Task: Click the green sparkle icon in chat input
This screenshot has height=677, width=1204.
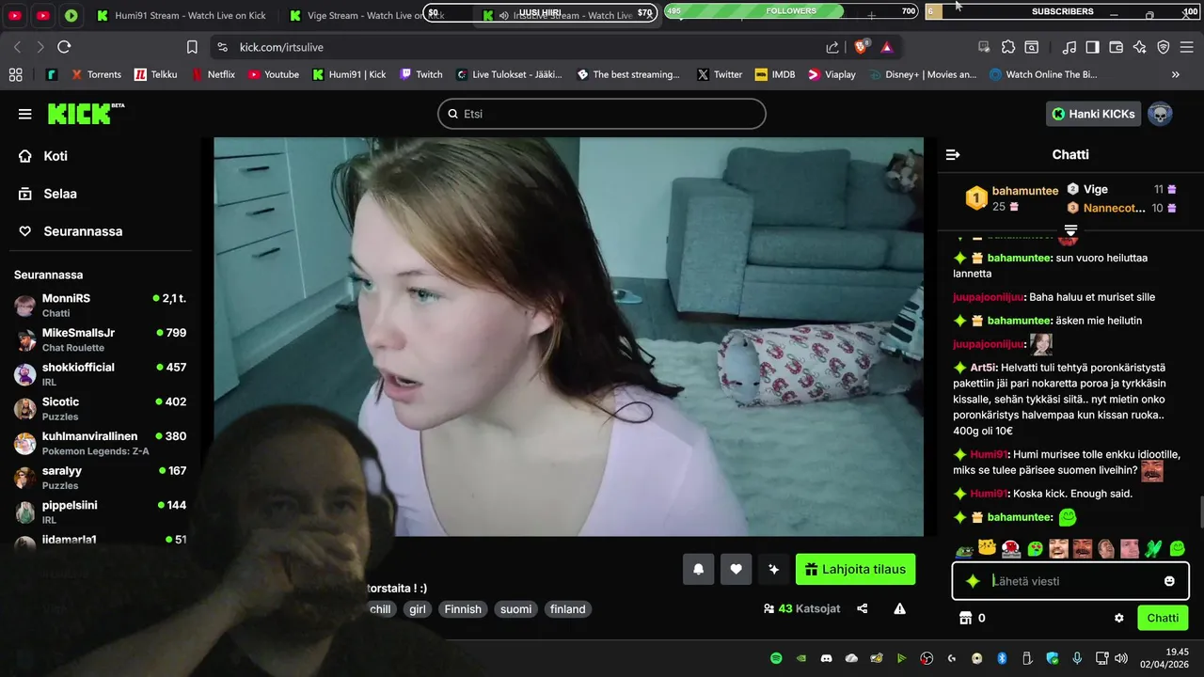Action: tap(973, 581)
